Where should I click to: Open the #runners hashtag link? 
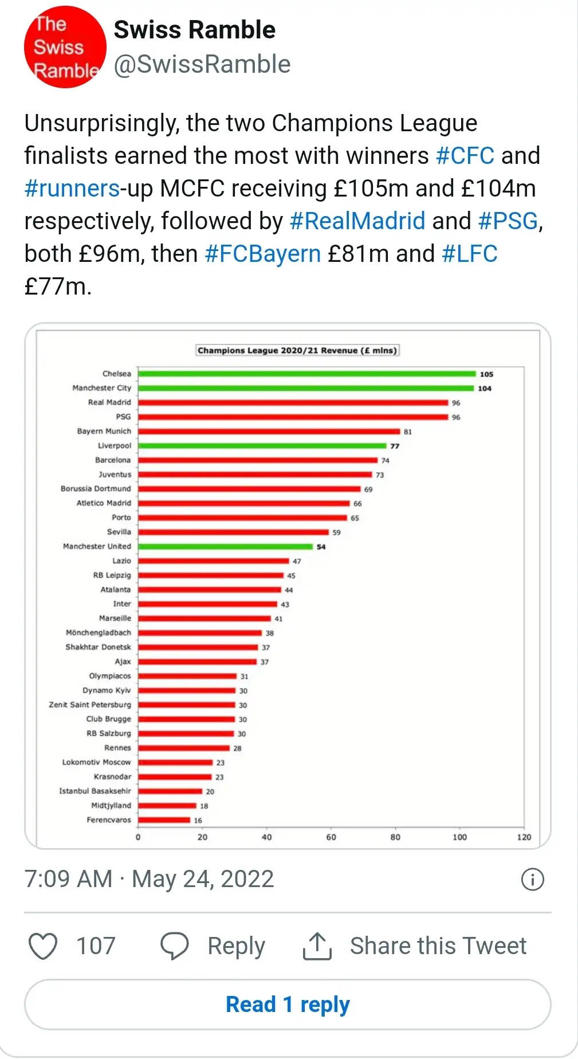click(72, 189)
